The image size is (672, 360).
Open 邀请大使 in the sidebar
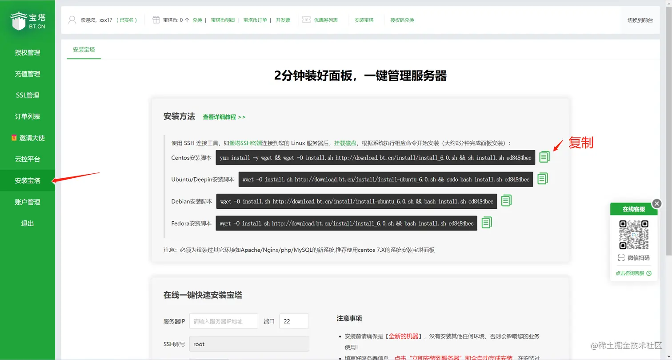point(28,137)
